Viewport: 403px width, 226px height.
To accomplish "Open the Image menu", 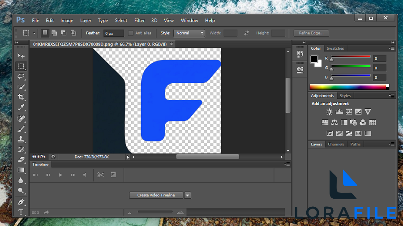I will click(67, 21).
